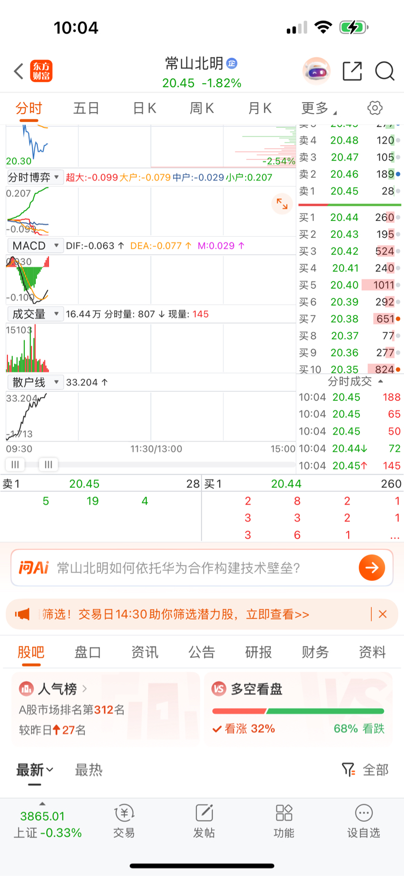Screen dimensions: 404x876
Task: Select 买10 row at 20.35
Action: [x=350, y=369]
